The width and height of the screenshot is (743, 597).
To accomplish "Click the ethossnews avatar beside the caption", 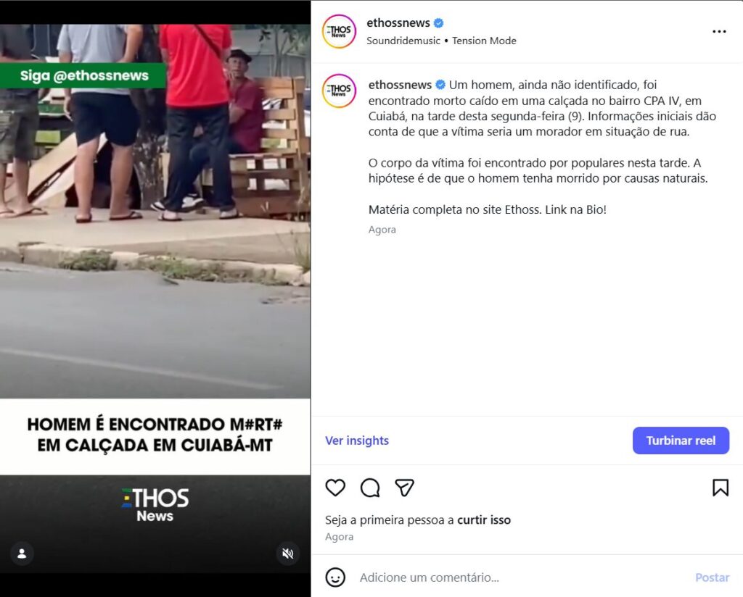I will coord(339,91).
